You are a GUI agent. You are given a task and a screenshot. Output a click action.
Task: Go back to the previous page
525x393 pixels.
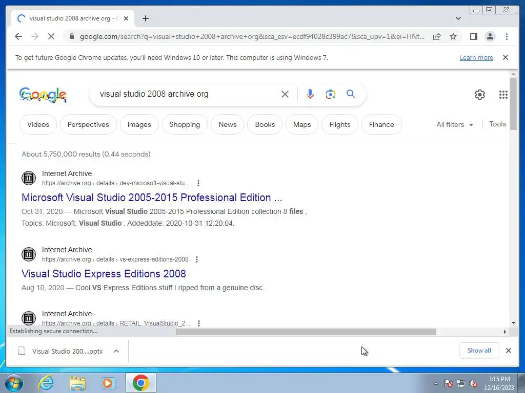tap(18, 36)
